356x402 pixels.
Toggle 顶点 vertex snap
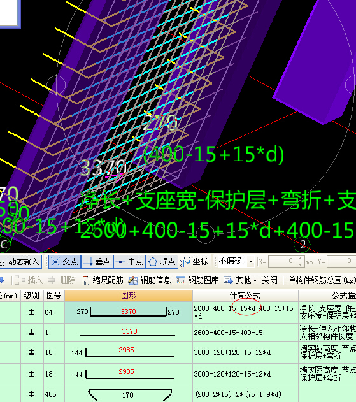click(x=162, y=262)
